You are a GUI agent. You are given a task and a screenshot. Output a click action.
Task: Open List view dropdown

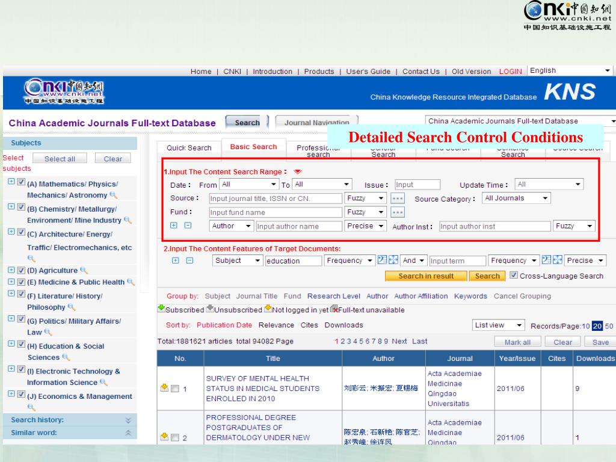[498, 325]
